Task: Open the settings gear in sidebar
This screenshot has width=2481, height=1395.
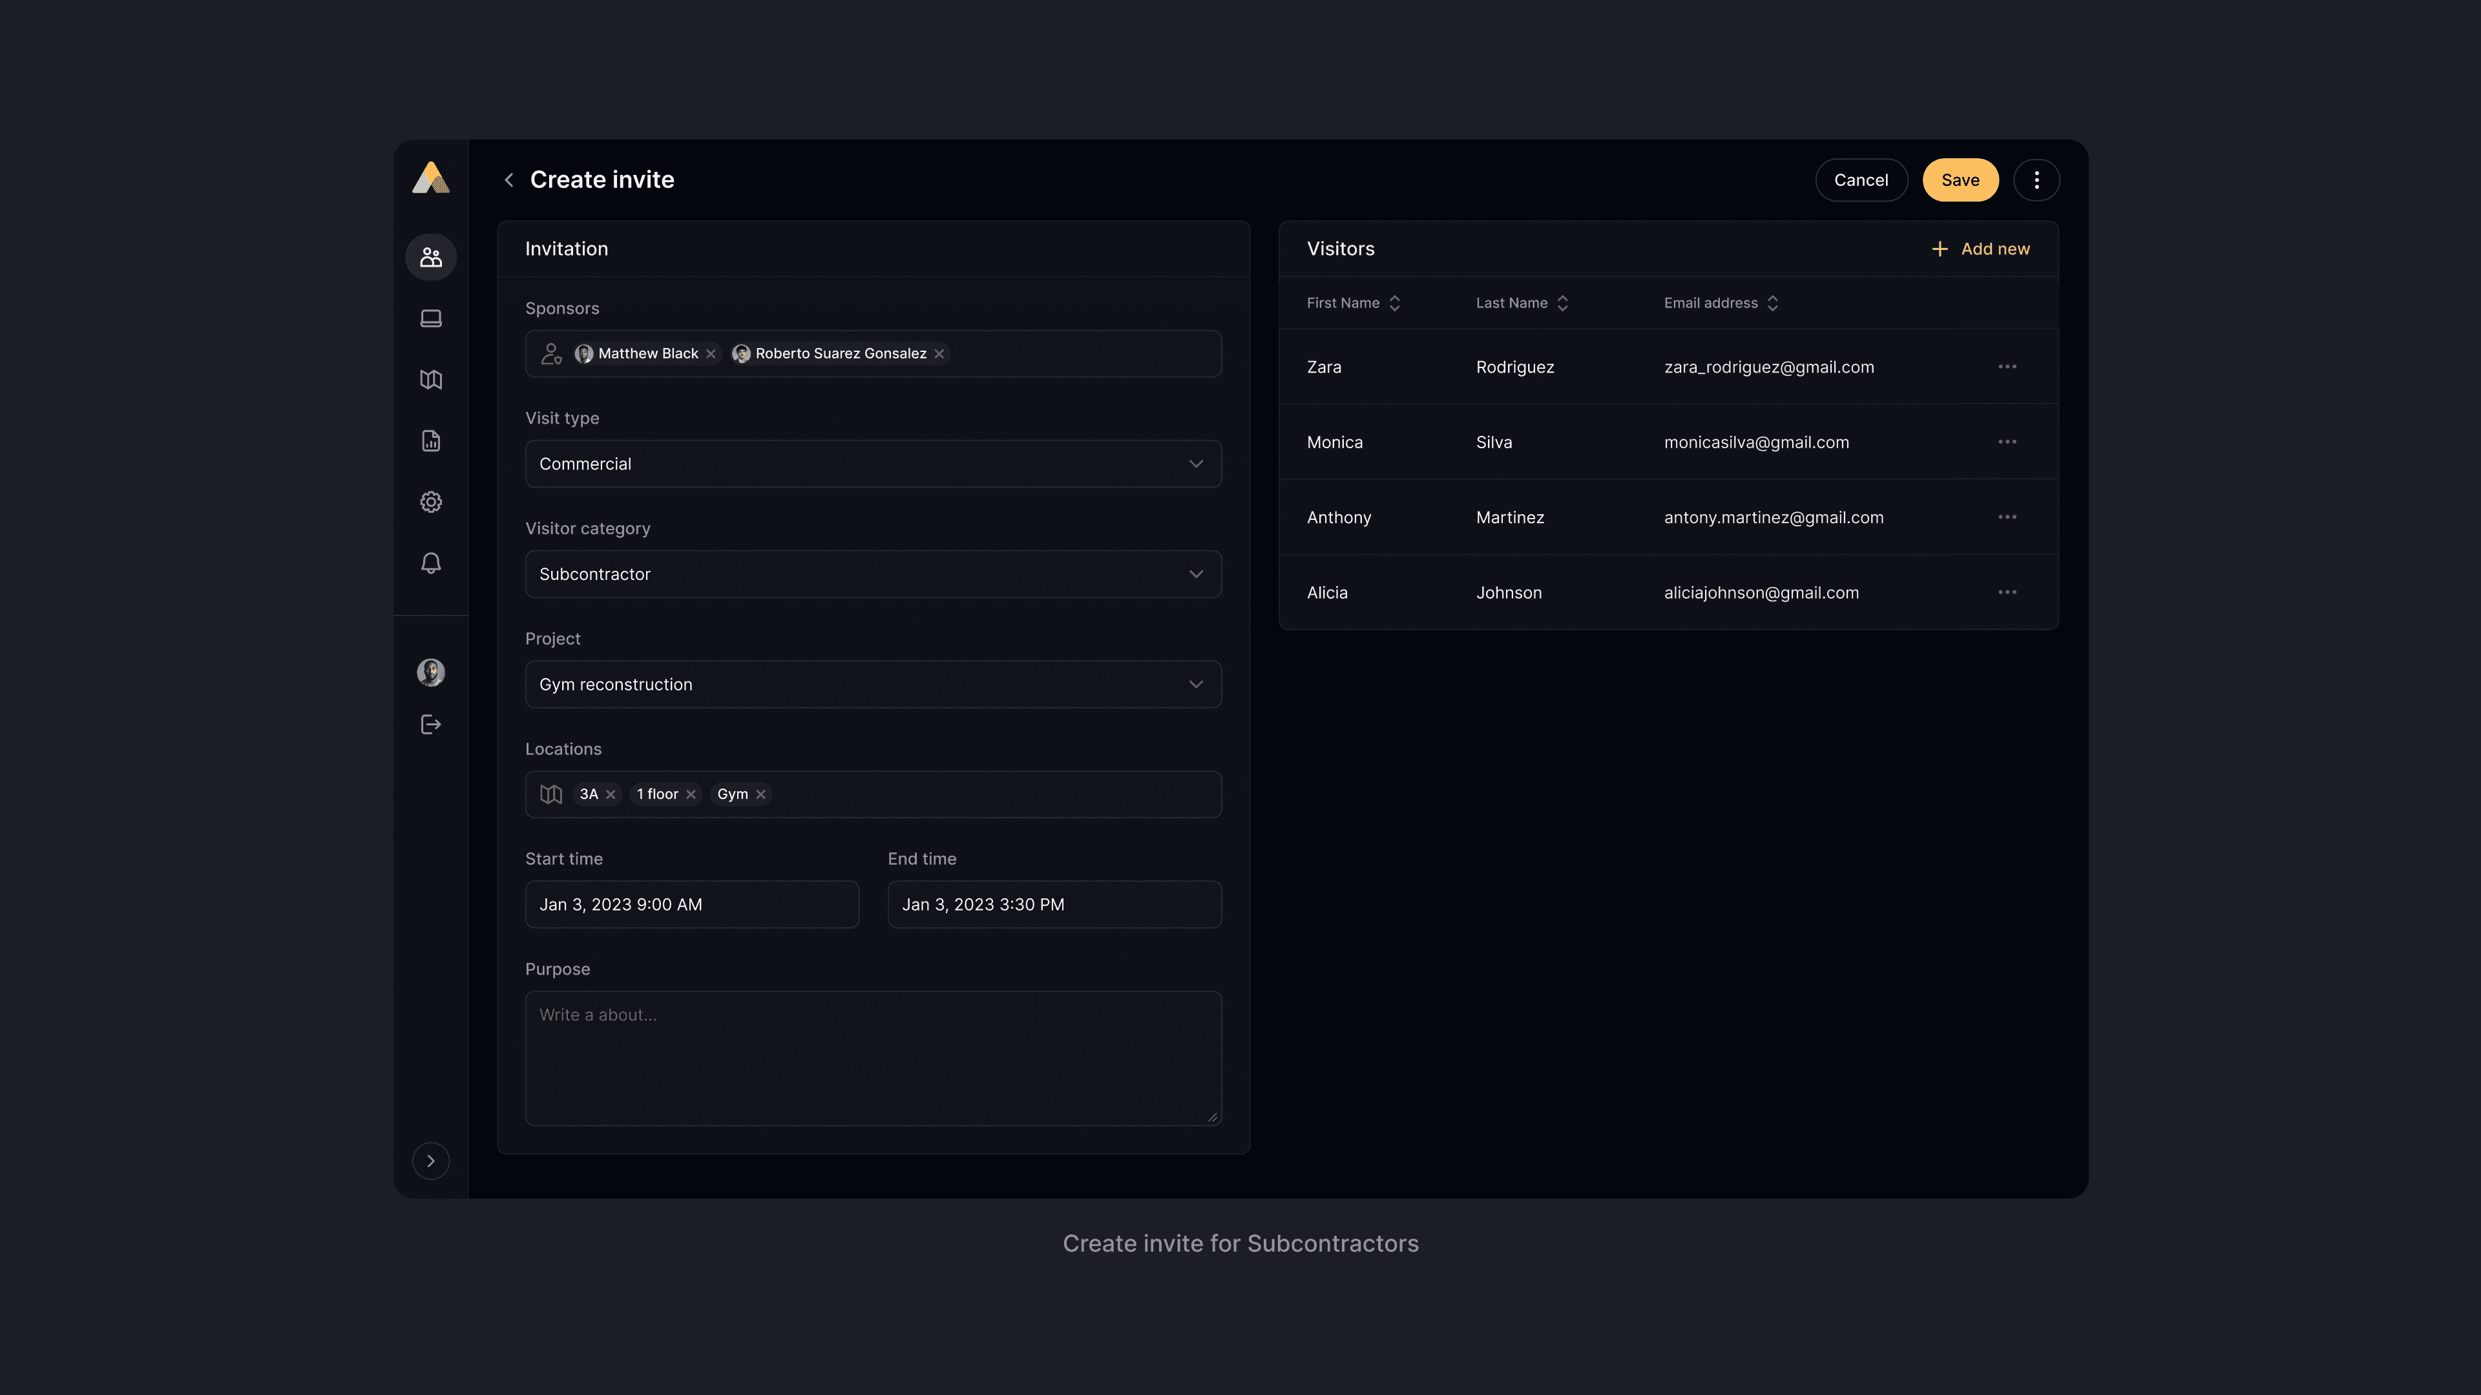Action: tap(430, 502)
